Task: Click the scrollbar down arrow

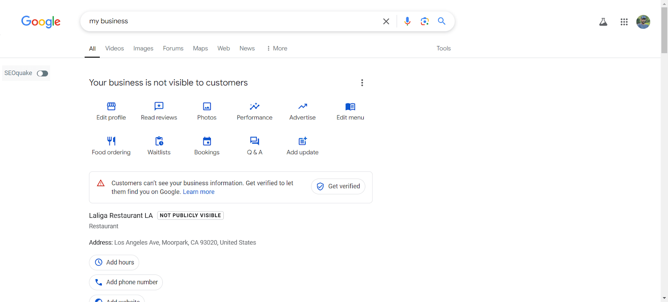Action: tap(664, 298)
